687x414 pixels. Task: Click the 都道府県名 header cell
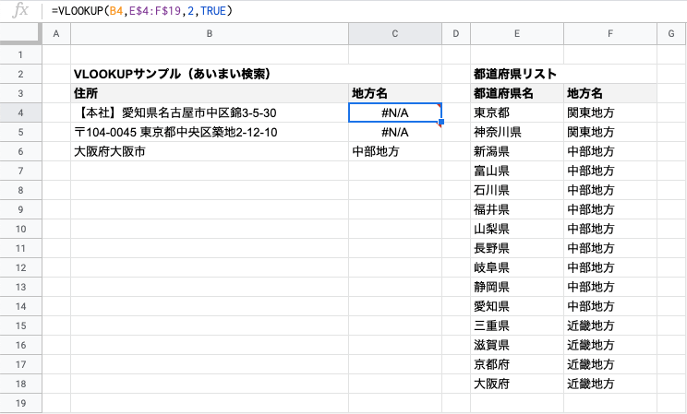[517, 94]
